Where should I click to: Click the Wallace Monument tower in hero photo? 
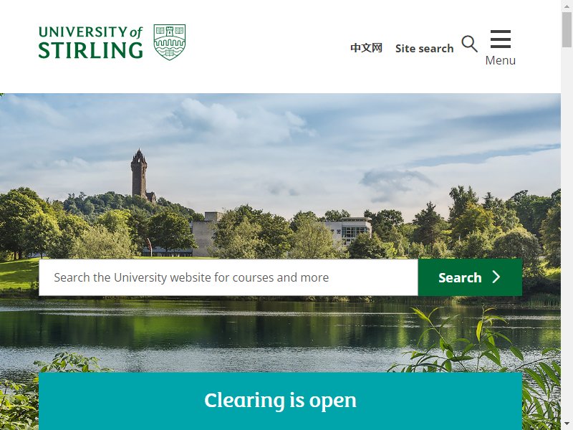pos(139,173)
